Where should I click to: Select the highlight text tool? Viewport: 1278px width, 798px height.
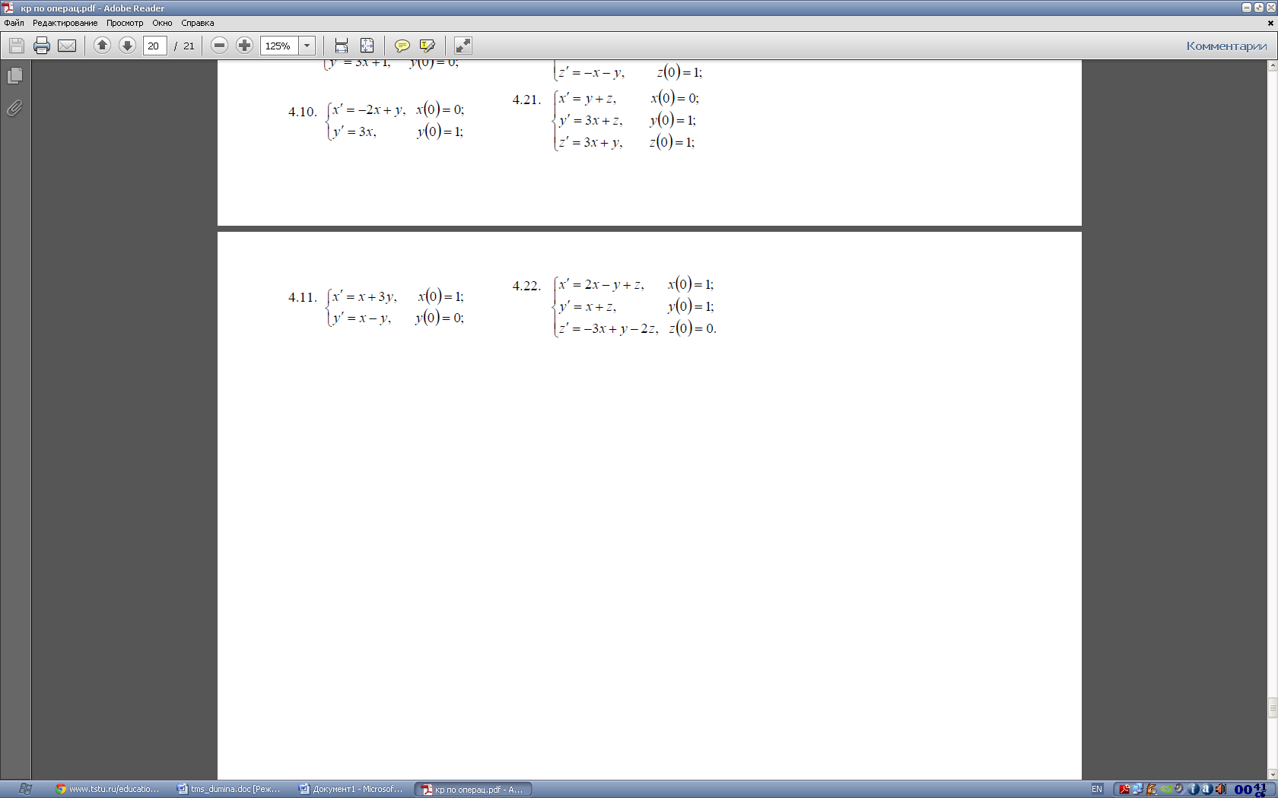tap(428, 46)
